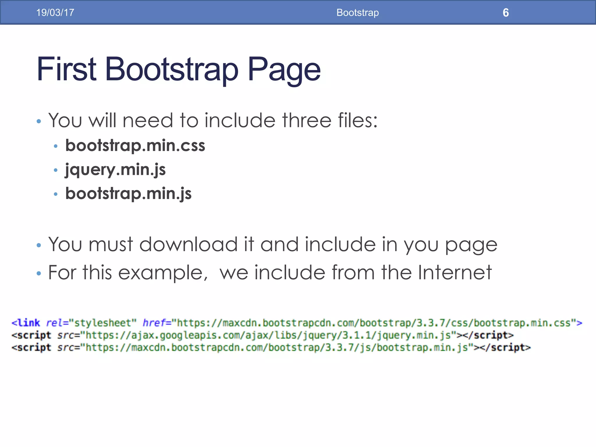Click 'You must download it and include in you page'

click(x=273, y=244)
